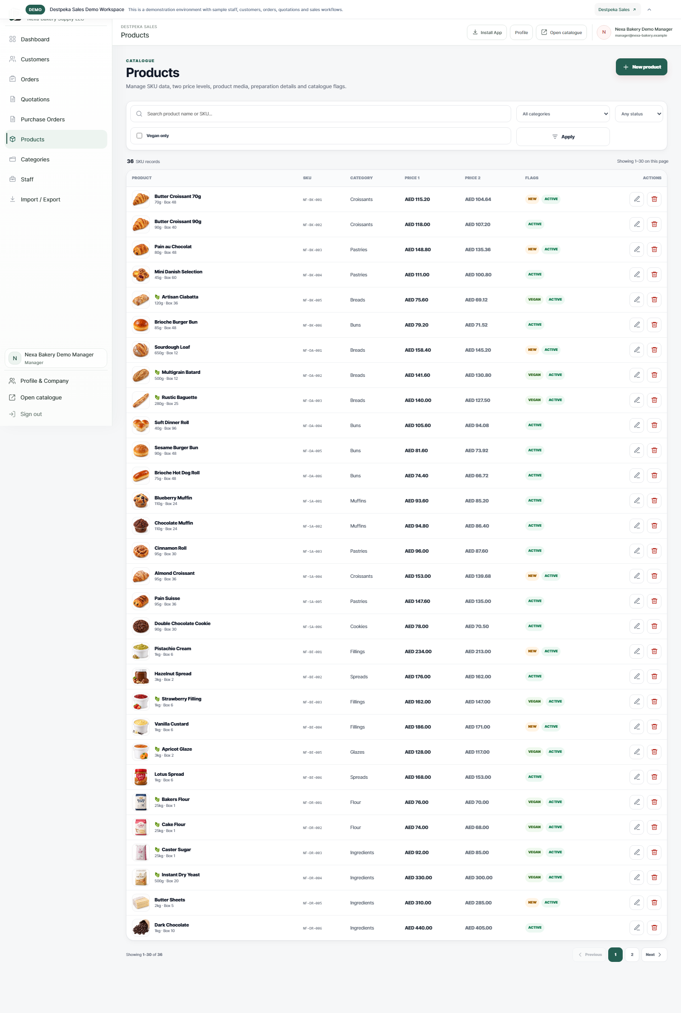Delete Dark Chocolate via trash icon
The height and width of the screenshot is (1013, 681).
click(x=654, y=927)
